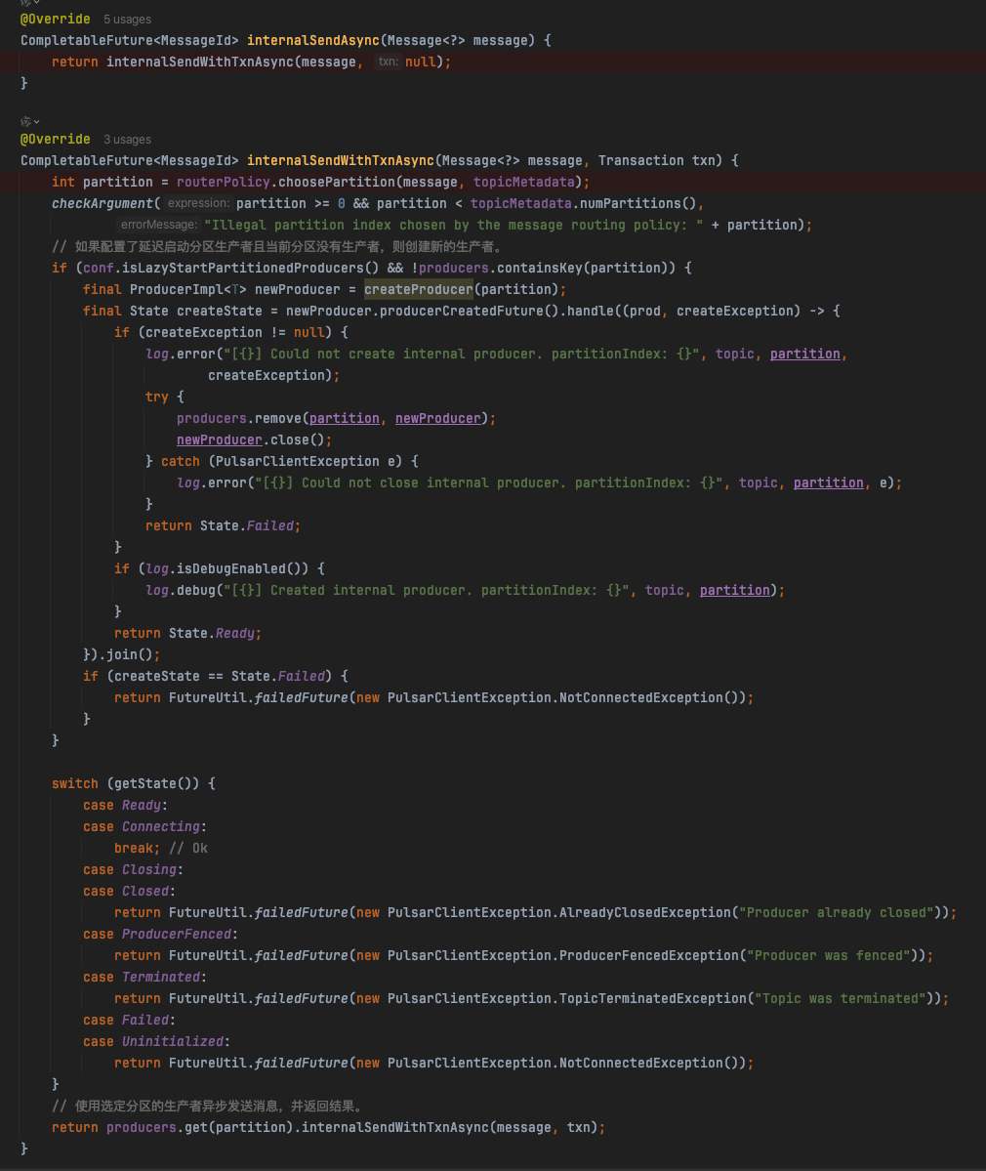
Task: Show the '5 usages' hint for internalSendAsync
Action: coord(127,20)
